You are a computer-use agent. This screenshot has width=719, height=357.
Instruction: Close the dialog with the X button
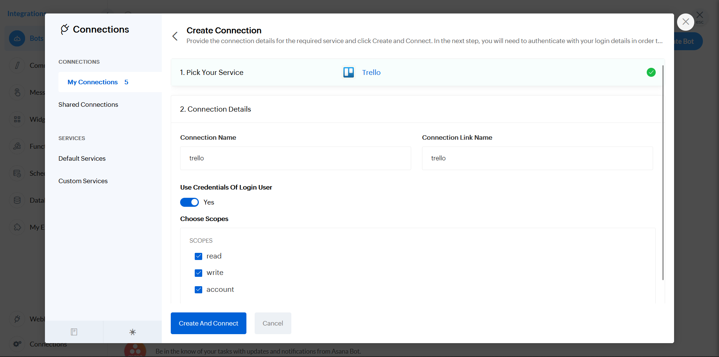pos(685,22)
